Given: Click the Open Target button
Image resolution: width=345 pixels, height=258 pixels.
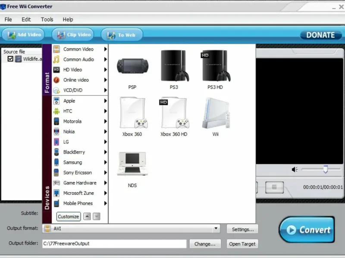Looking at the screenshot, I should tap(242, 244).
